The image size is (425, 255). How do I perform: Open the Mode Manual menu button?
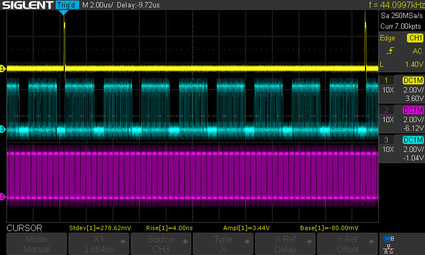point(37,244)
